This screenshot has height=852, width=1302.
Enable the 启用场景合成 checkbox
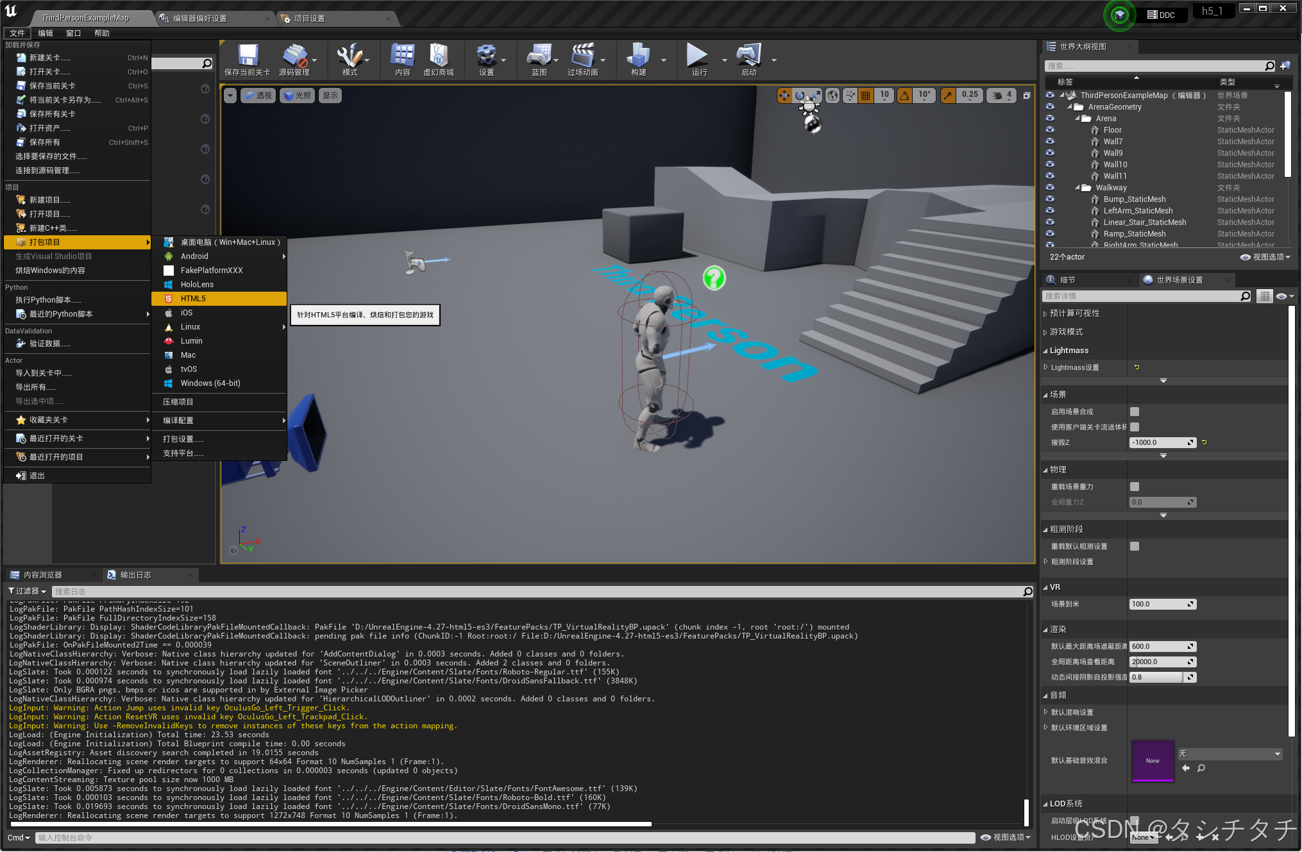pyautogui.click(x=1135, y=411)
